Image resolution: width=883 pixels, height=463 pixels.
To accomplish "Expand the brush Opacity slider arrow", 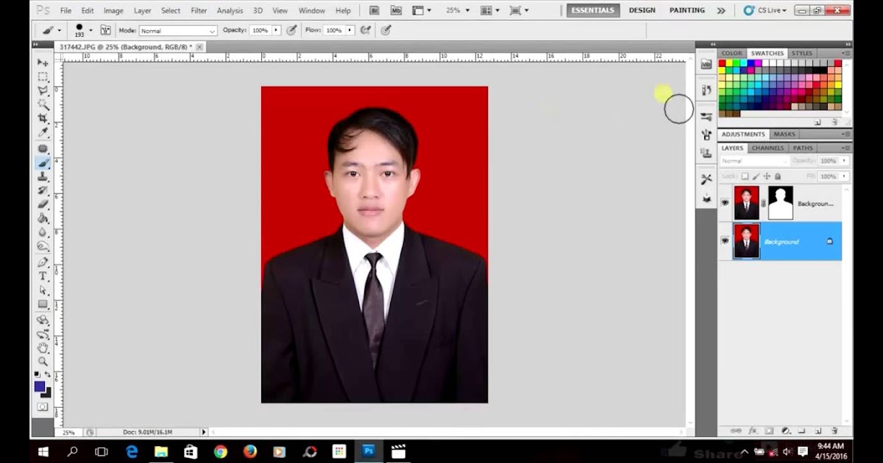I will coord(276,30).
